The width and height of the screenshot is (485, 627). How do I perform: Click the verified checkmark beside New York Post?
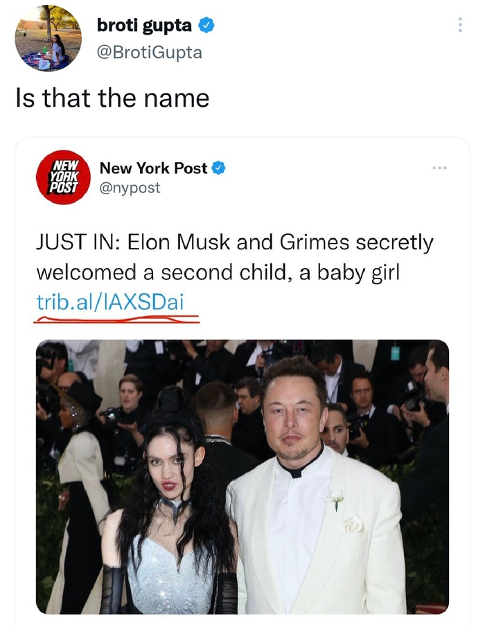pos(220,168)
